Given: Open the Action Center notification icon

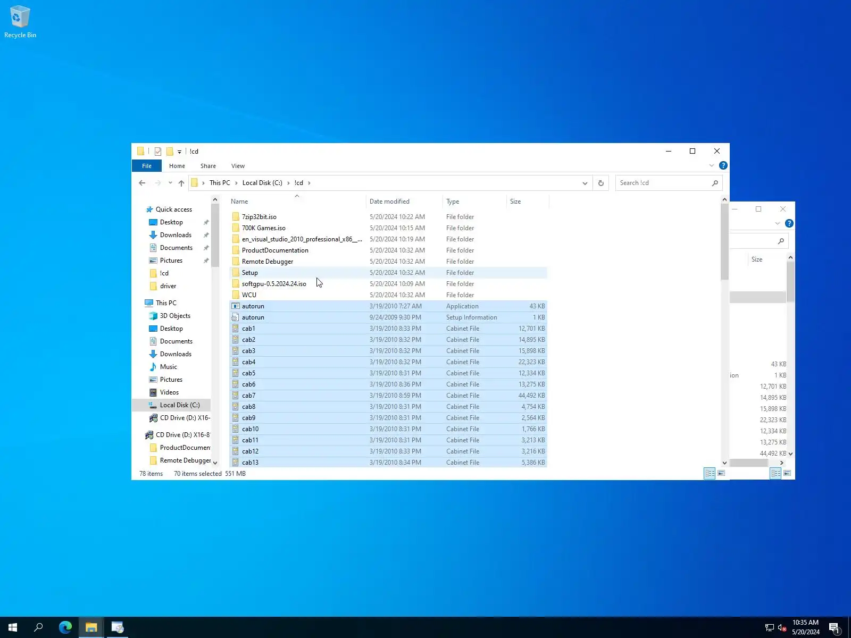Looking at the screenshot, I should coord(835,627).
